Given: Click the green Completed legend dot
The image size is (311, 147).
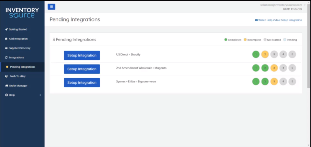Looking at the screenshot, I should [226, 40].
